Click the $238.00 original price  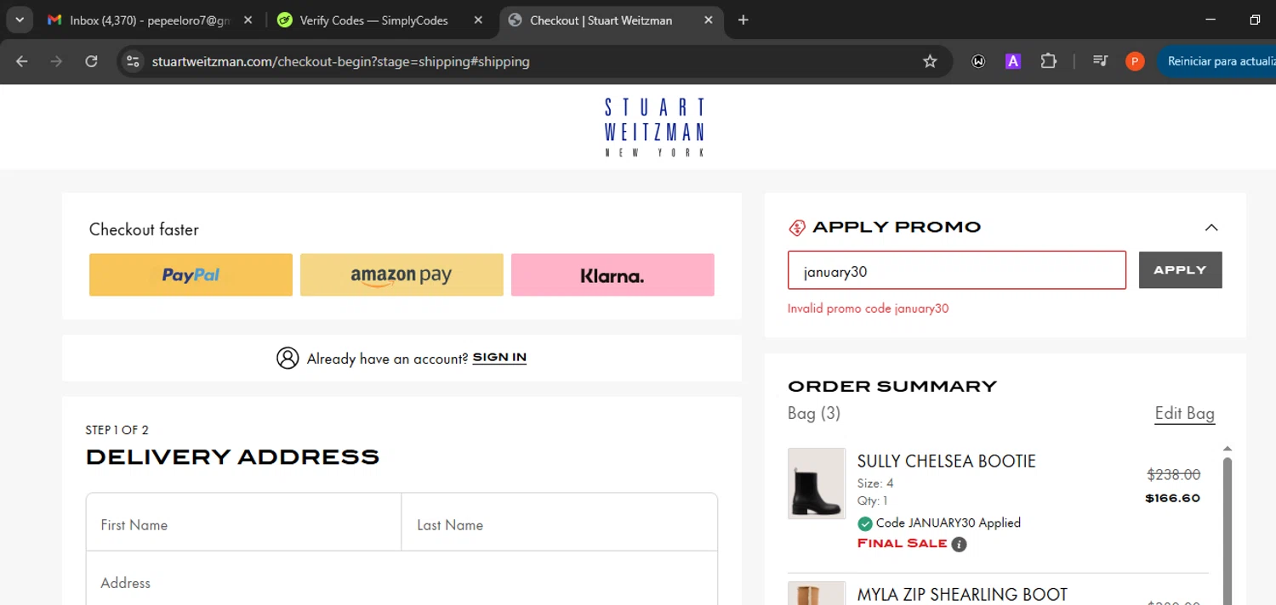coord(1173,474)
